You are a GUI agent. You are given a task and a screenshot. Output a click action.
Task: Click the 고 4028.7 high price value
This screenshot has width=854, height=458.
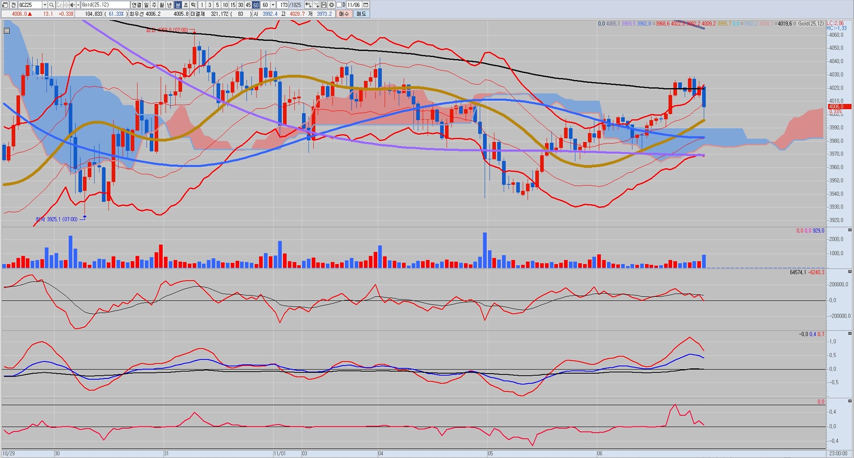point(297,14)
